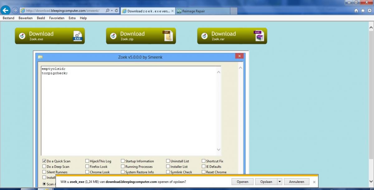Viewport: 374px width, 190px height.
Task: Click the refresh icon in address bar
Action: pos(117,11)
